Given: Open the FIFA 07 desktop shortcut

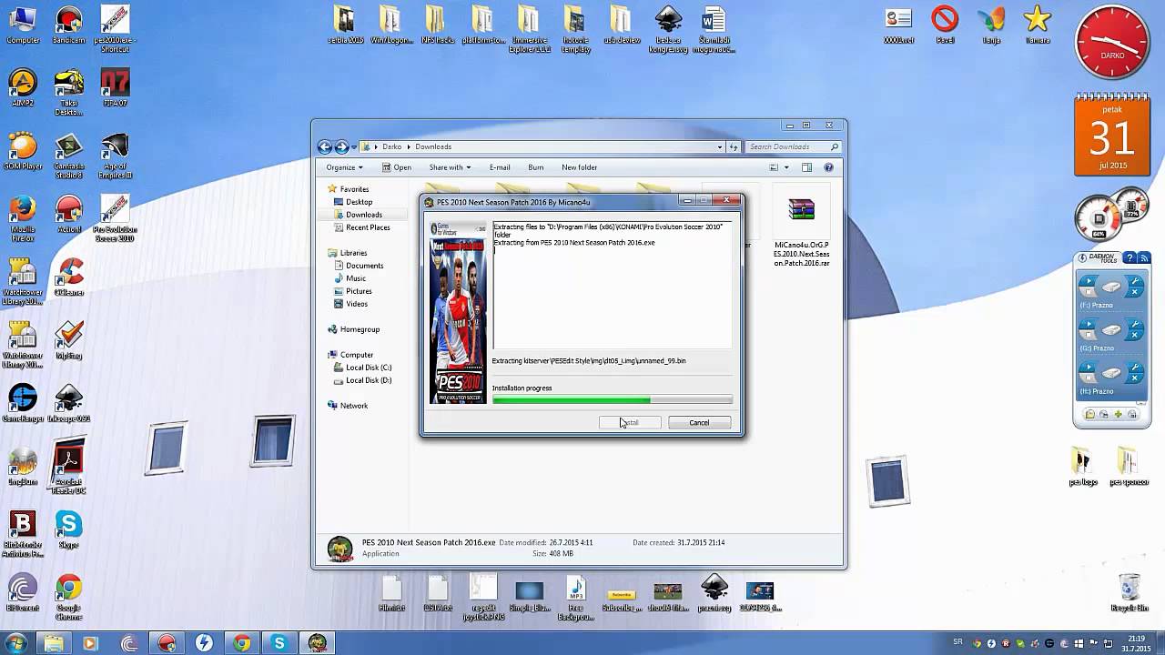Looking at the screenshot, I should (x=115, y=88).
